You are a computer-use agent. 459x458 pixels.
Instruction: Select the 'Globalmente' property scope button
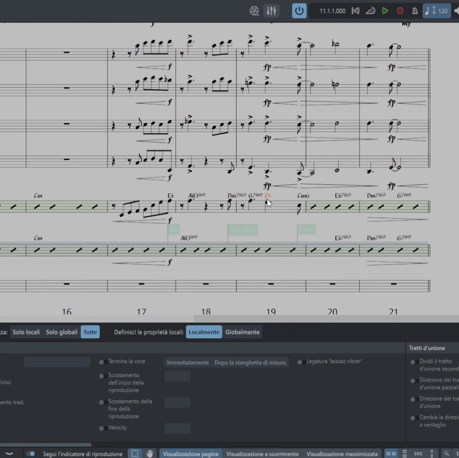tap(242, 332)
